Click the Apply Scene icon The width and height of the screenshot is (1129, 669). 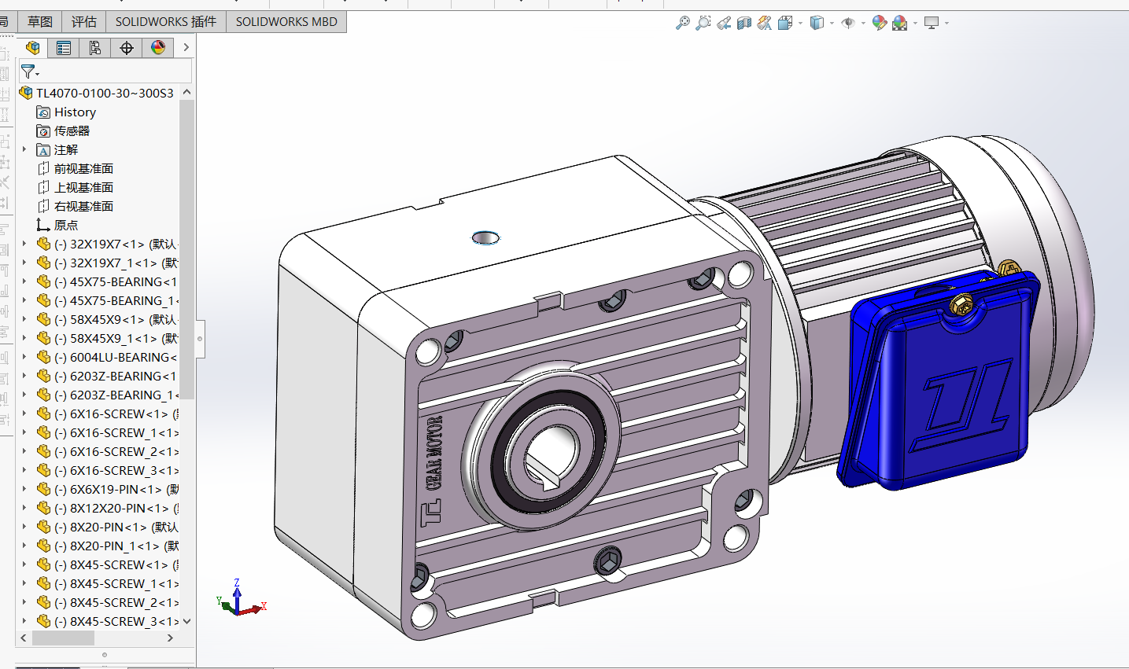click(x=900, y=23)
